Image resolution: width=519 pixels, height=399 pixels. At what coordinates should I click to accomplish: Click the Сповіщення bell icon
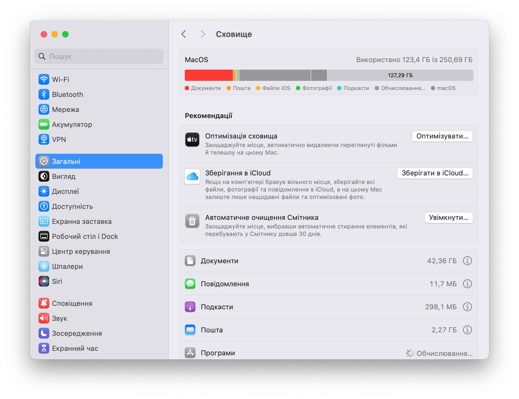[x=44, y=303]
